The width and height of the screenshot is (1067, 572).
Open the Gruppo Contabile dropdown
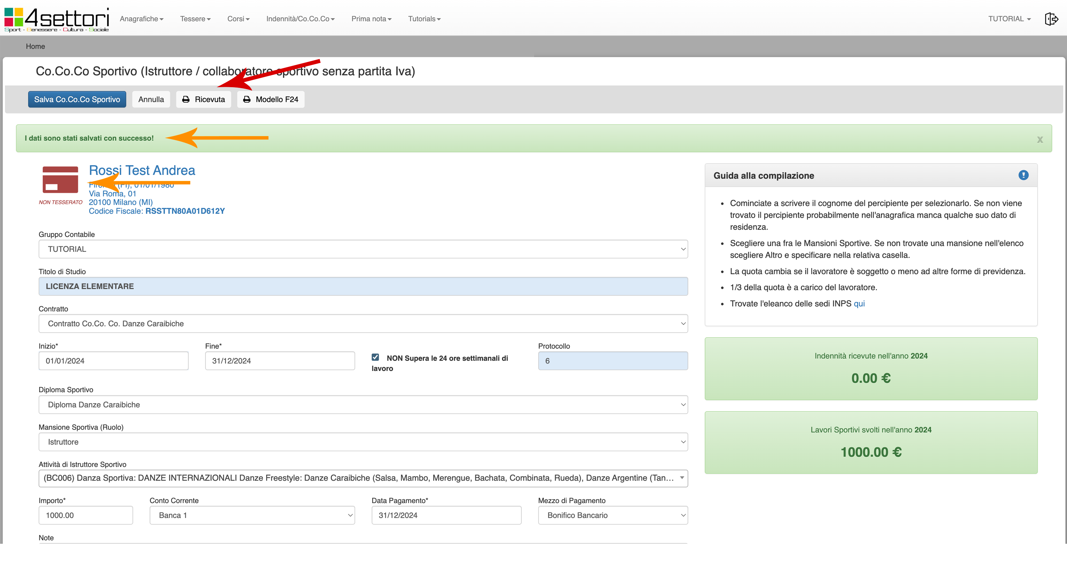click(363, 249)
